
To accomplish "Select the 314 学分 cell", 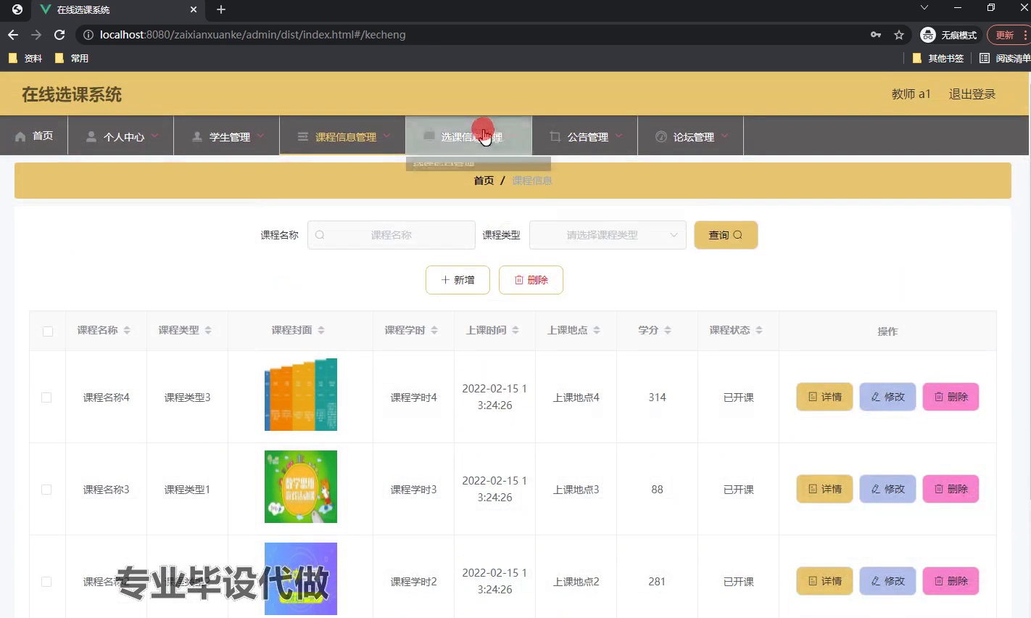I will coord(658,397).
